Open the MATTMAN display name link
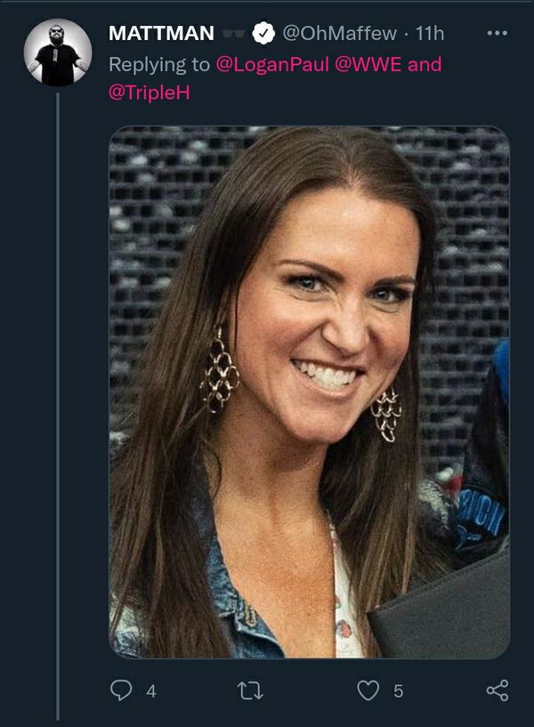Image resolution: width=534 pixels, height=727 pixels. [161, 34]
